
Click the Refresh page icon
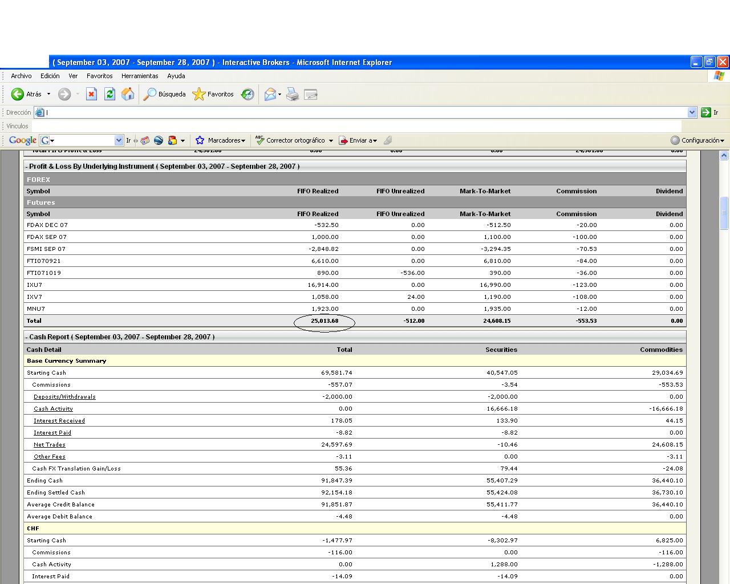pos(109,94)
